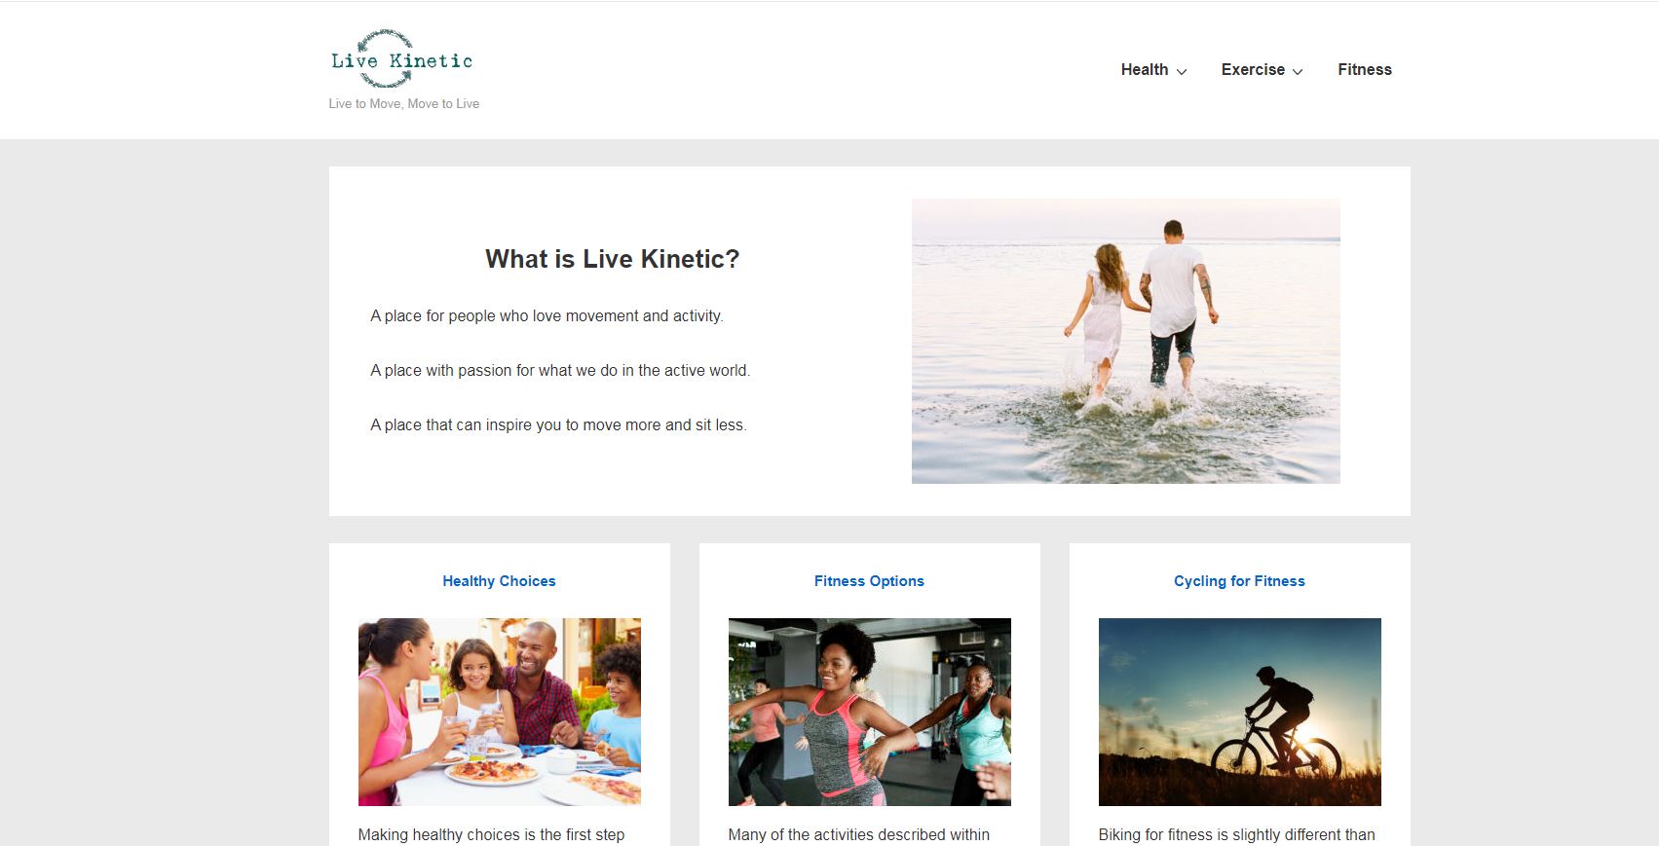The width and height of the screenshot is (1659, 846).
Task: Click the What is Live Kinetic heading
Action: point(612,259)
